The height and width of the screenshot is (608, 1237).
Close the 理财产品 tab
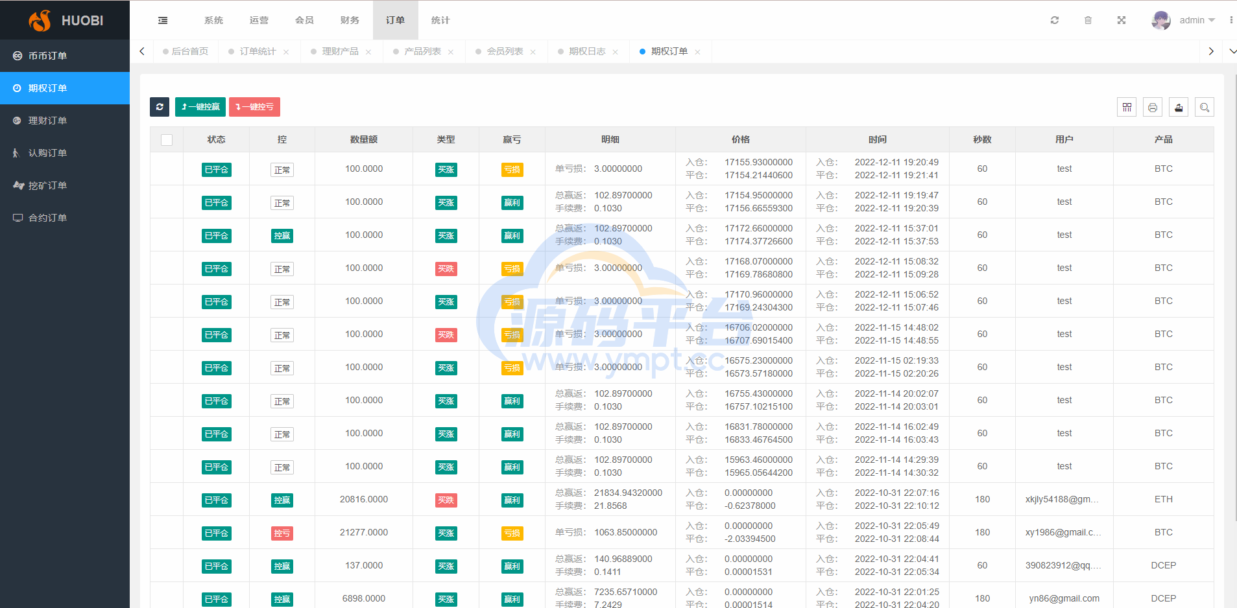click(x=368, y=52)
